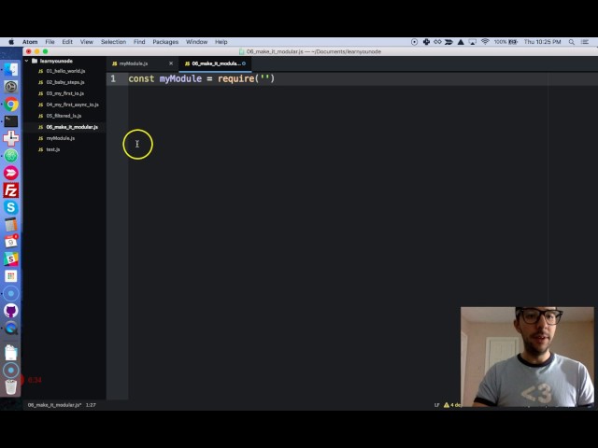Open test.js in tree view
598x448 pixels.
(53, 149)
